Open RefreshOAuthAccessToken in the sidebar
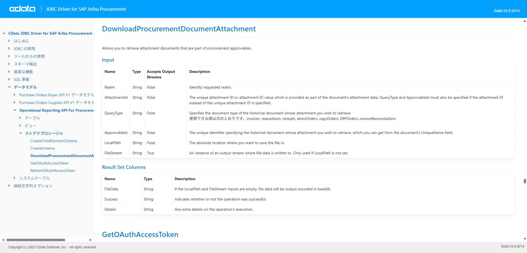The width and height of the screenshot is (527, 253). tap(53, 170)
